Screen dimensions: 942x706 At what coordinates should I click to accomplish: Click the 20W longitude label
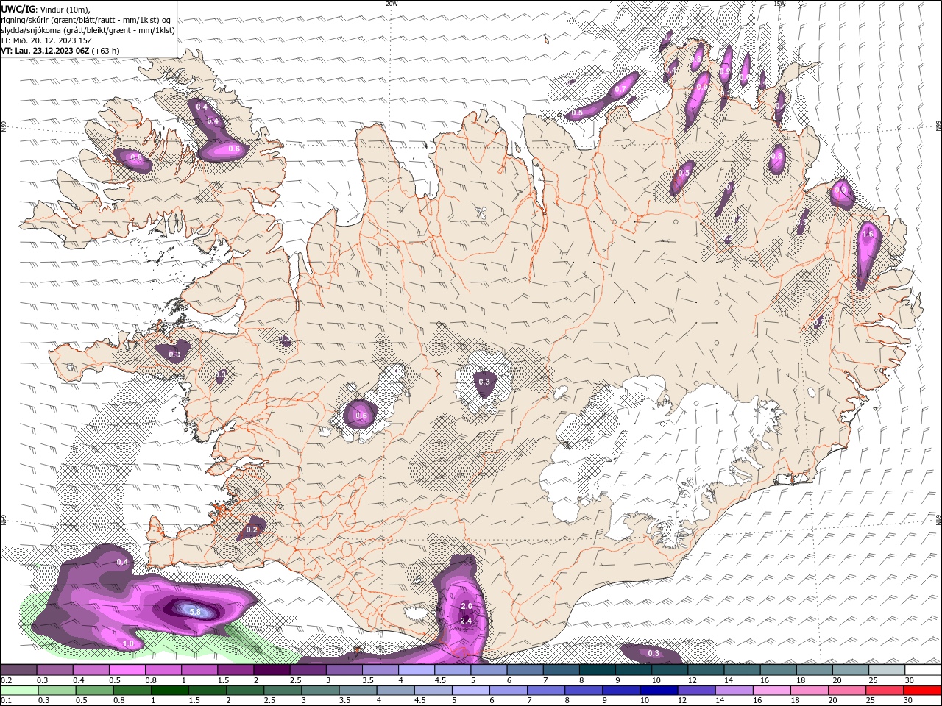click(x=392, y=4)
